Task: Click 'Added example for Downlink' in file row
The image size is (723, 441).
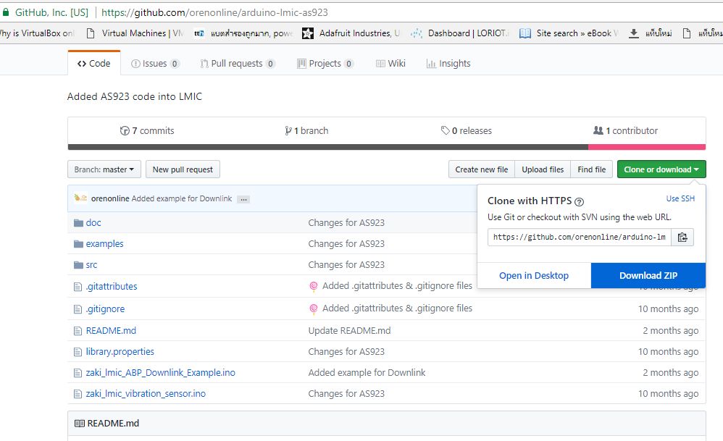Action: [x=367, y=373]
